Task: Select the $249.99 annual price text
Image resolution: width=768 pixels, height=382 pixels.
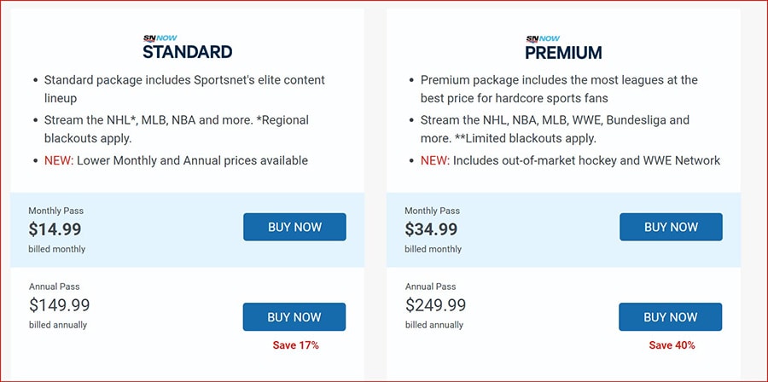Action: point(435,305)
